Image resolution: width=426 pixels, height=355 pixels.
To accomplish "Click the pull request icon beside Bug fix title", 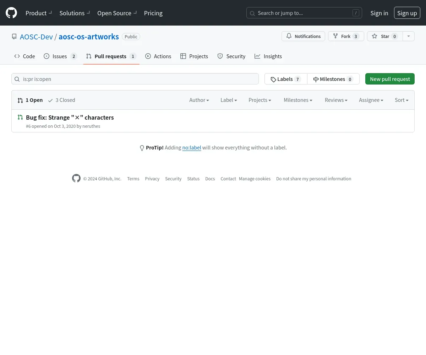I will point(20,117).
